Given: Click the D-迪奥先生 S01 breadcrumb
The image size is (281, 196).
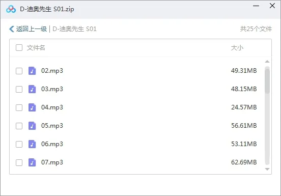Looking at the screenshot, I should pos(74,29).
